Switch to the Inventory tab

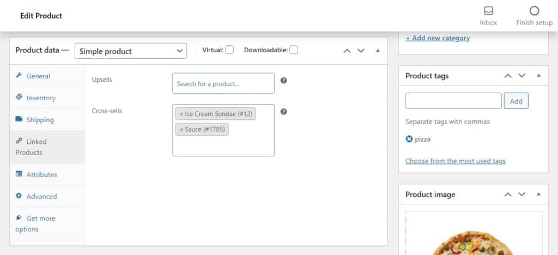pos(41,98)
